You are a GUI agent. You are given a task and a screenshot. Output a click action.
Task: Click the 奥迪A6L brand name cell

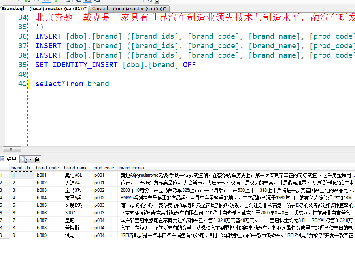tap(77, 175)
